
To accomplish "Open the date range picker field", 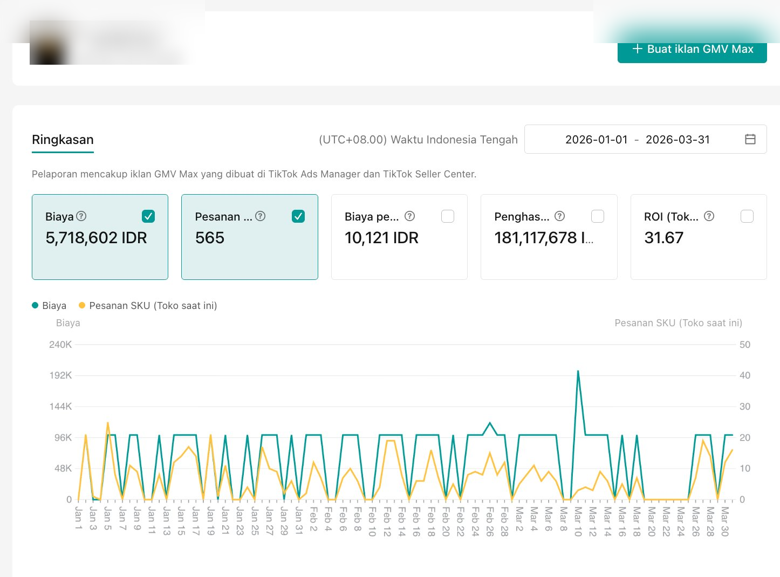I will coord(645,139).
